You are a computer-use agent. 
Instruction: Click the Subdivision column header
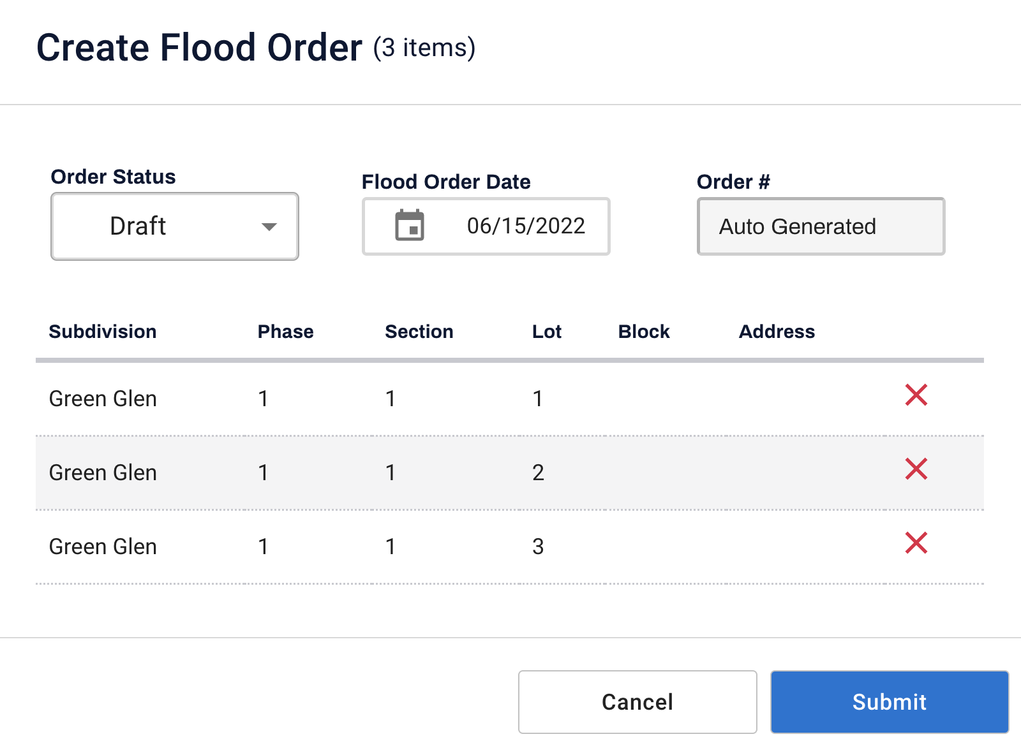click(x=103, y=332)
